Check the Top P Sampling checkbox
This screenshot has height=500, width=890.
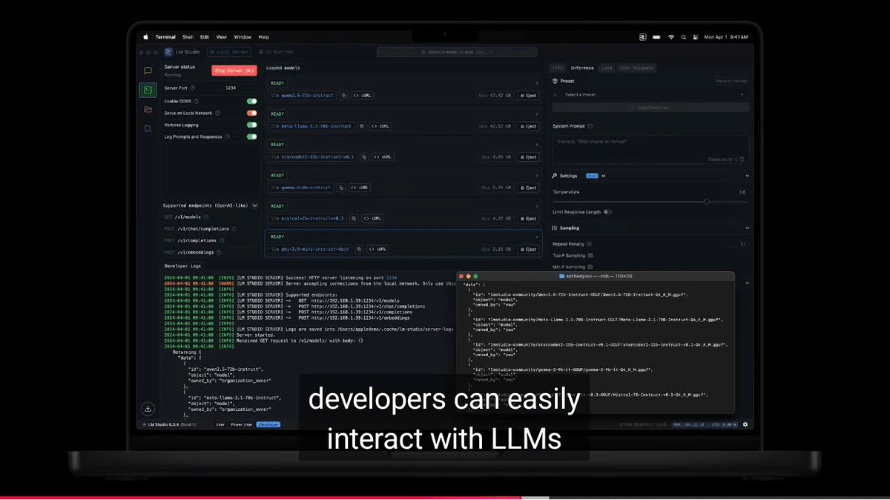pos(591,255)
